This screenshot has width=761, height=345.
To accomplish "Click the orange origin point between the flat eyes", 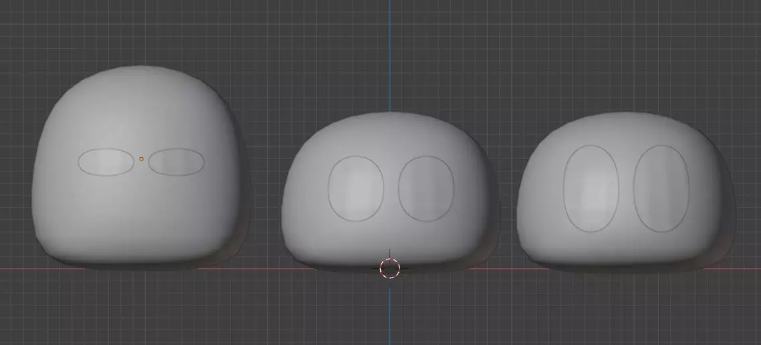I will point(141,159).
